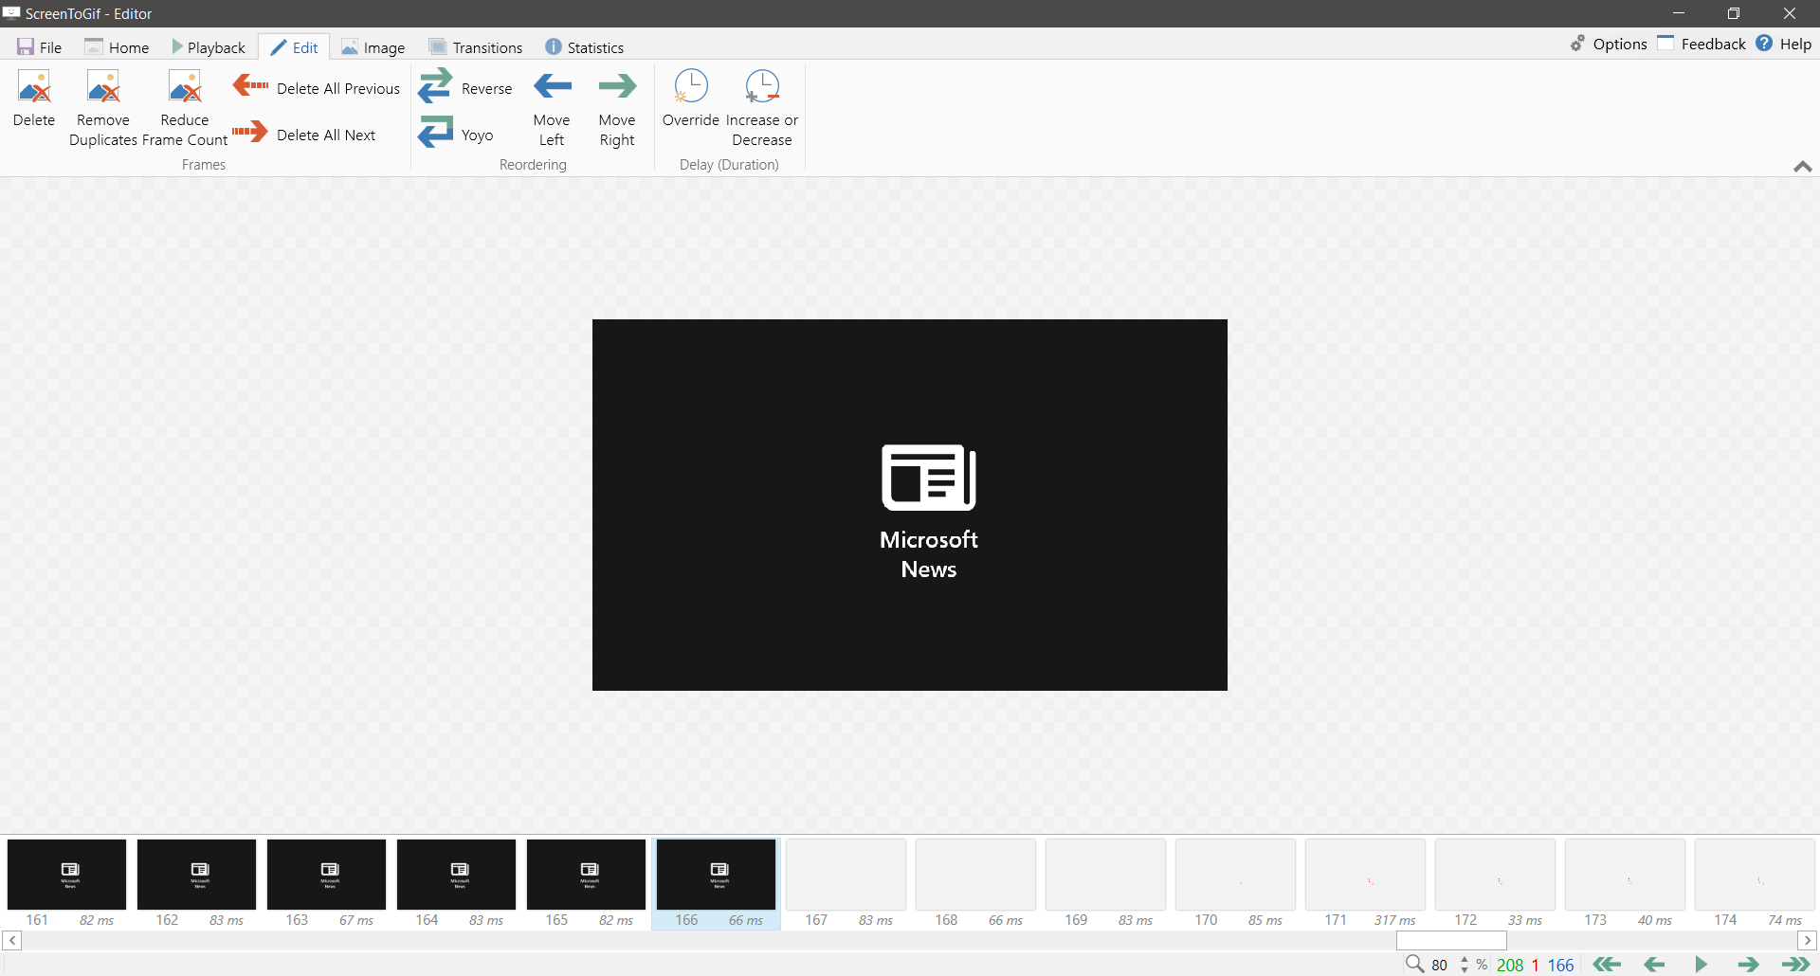Image resolution: width=1820 pixels, height=976 pixels.
Task: Select frame 168 thumbnail
Action: pos(975,883)
